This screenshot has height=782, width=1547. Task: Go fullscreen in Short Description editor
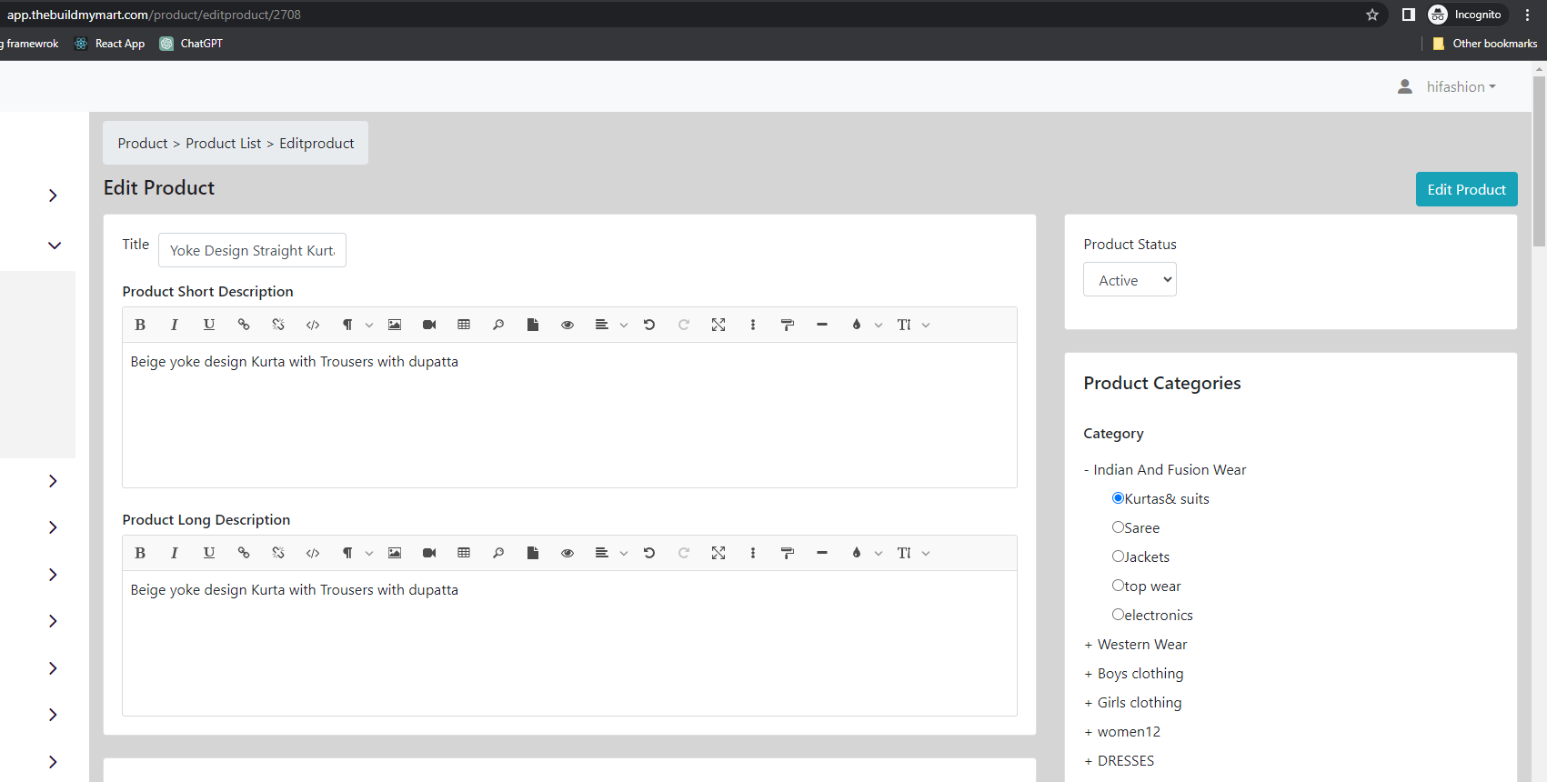pyautogui.click(x=718, y=325)
